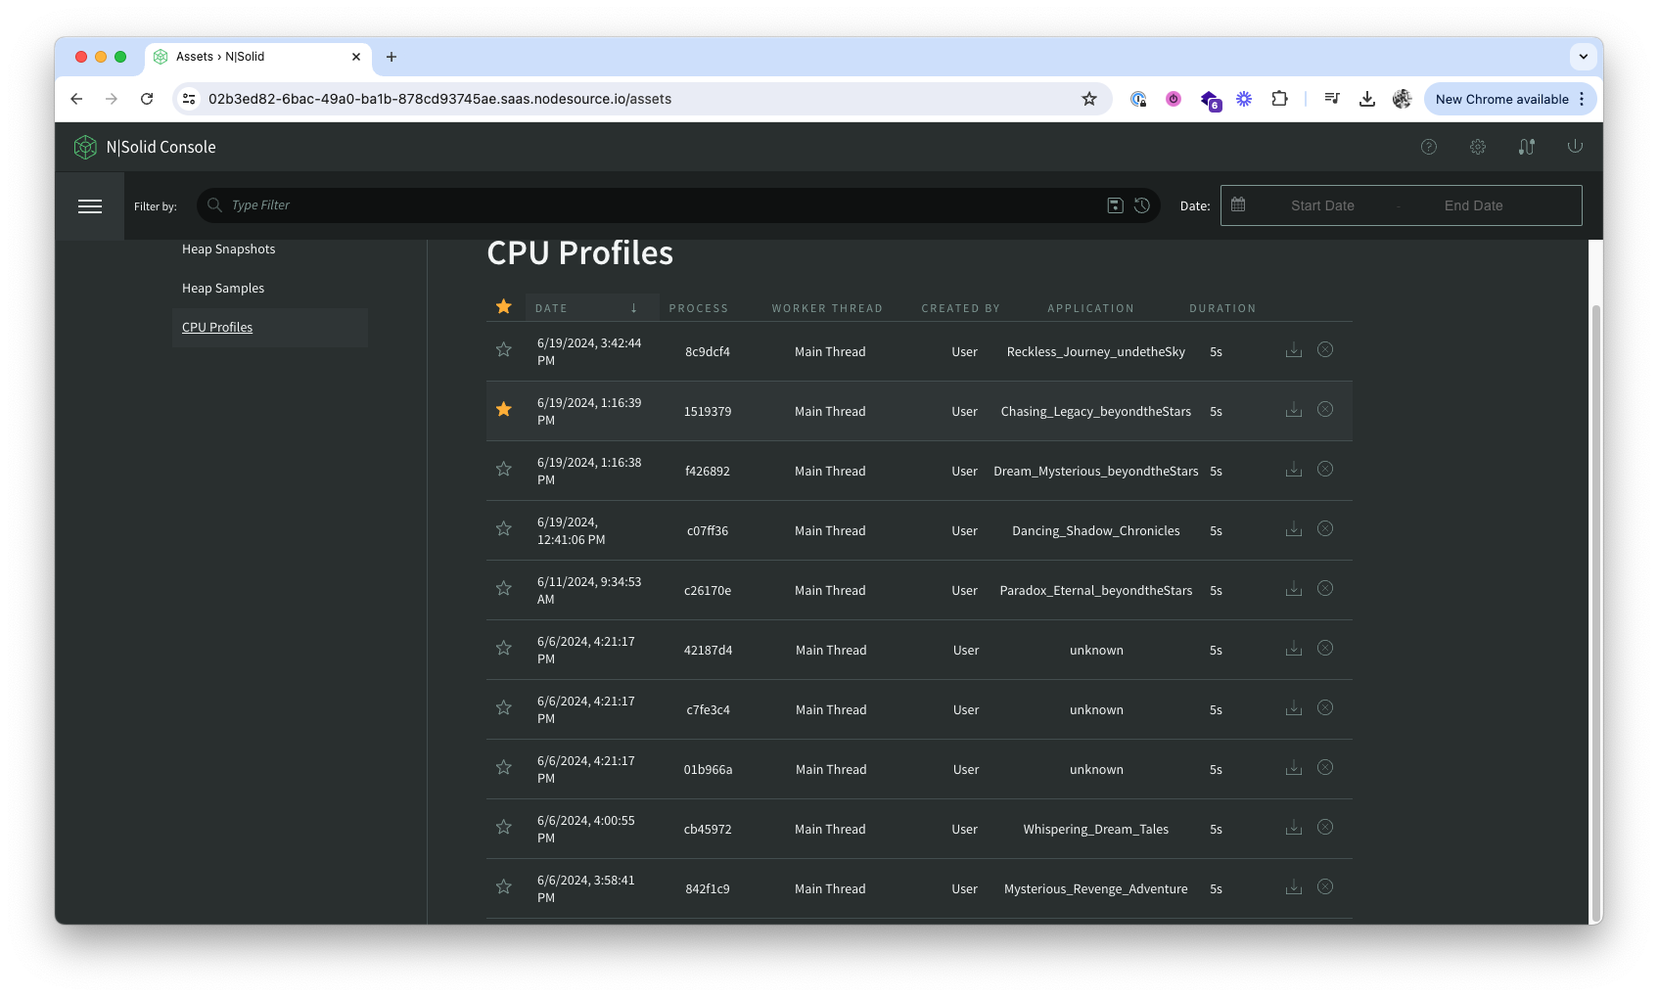Open the Mysterious_Revenge_Adventure application entry
Viewport: 1658px width, 997px height.
click(1096, 889)
